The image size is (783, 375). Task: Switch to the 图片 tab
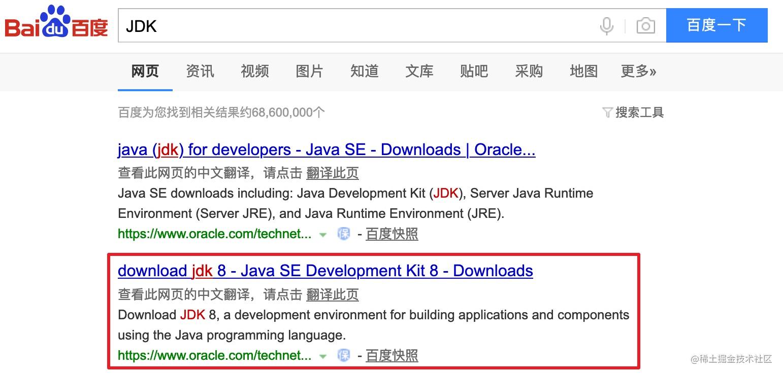(x=309, y=71)
